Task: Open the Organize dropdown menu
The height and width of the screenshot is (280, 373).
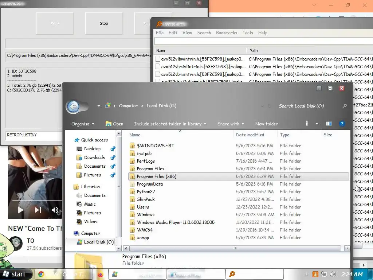Action: click(x=83, y=124)
